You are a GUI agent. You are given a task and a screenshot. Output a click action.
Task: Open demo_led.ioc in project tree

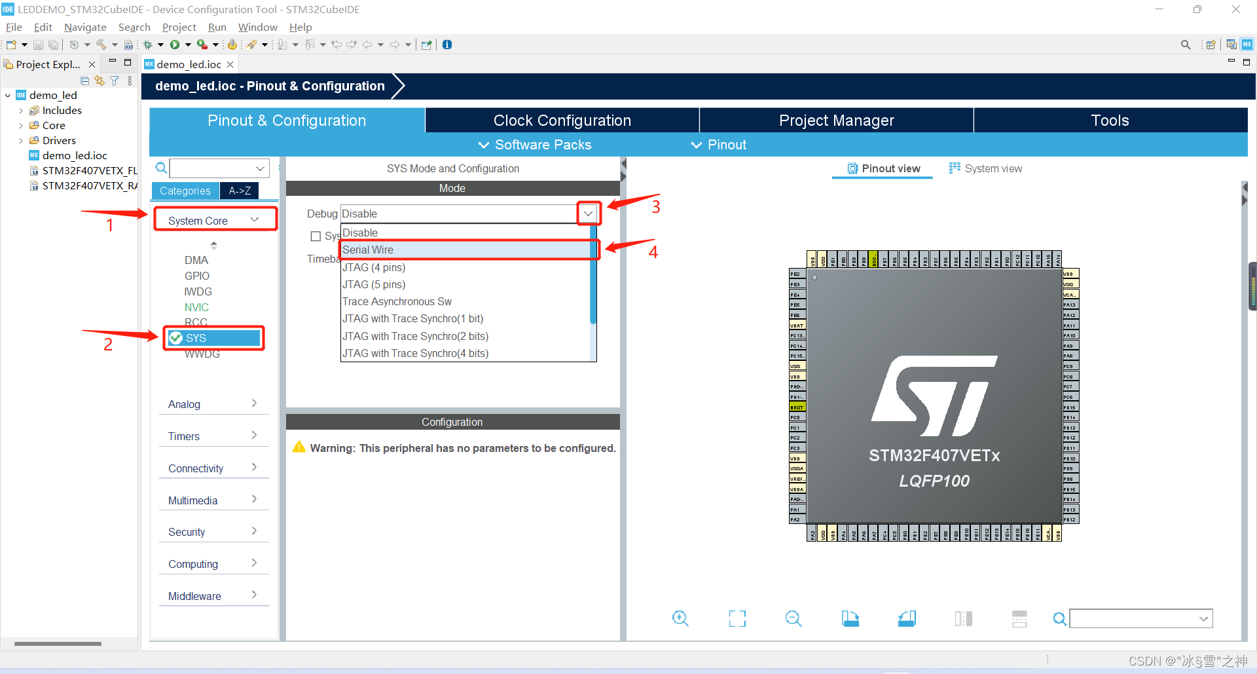(75, 156)
